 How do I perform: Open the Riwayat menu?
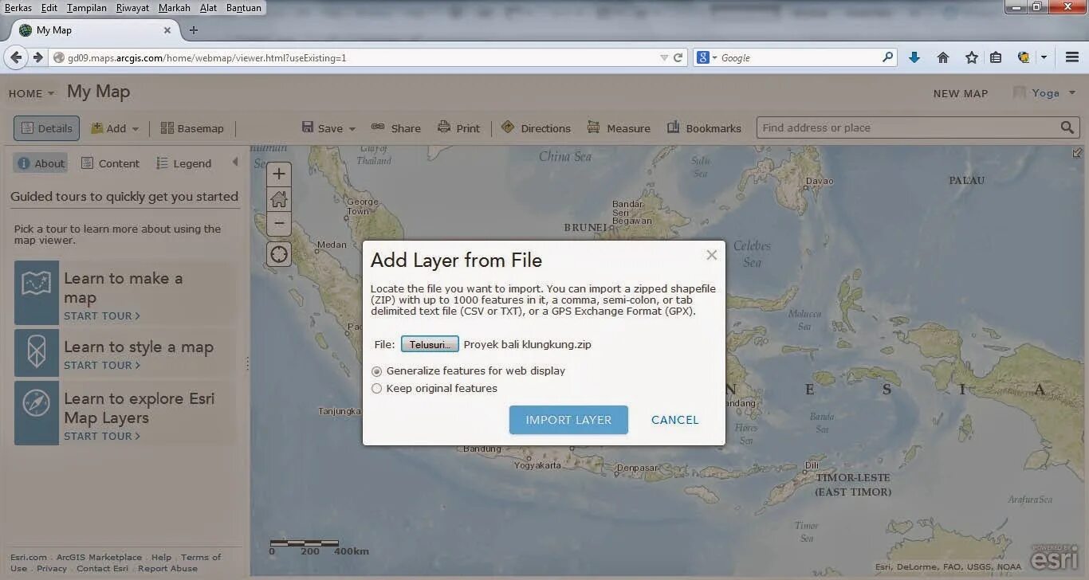tap(132, 8)
